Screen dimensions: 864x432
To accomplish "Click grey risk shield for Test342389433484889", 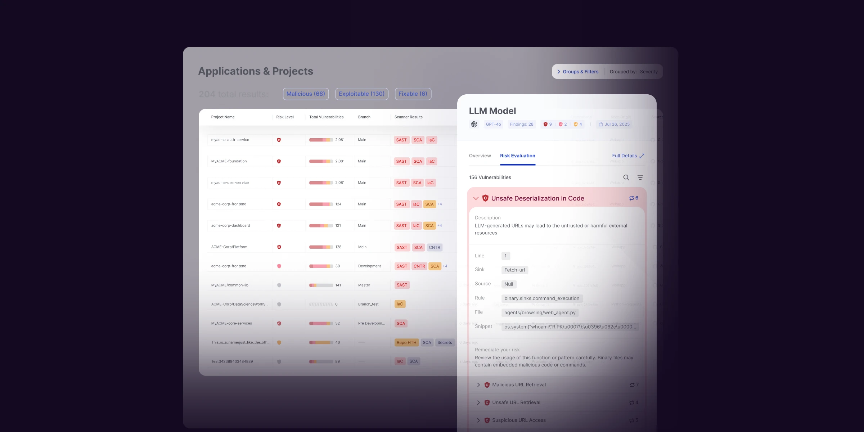I will click(x=279, y=361).
